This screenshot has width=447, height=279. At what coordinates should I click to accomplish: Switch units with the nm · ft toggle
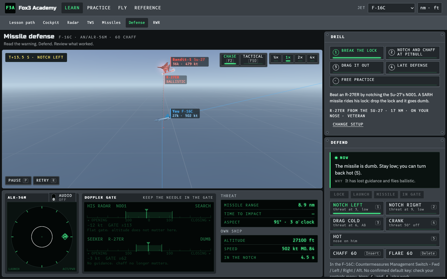[430, 8]
